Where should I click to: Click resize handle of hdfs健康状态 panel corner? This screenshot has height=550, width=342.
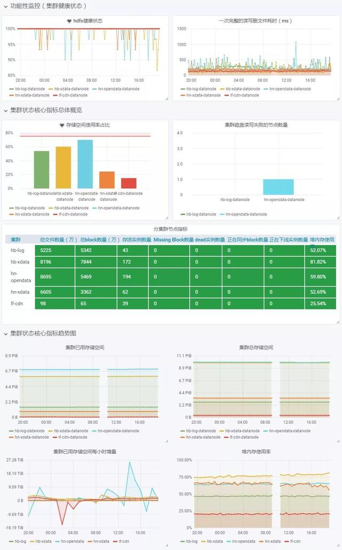[x=166, y=98]
